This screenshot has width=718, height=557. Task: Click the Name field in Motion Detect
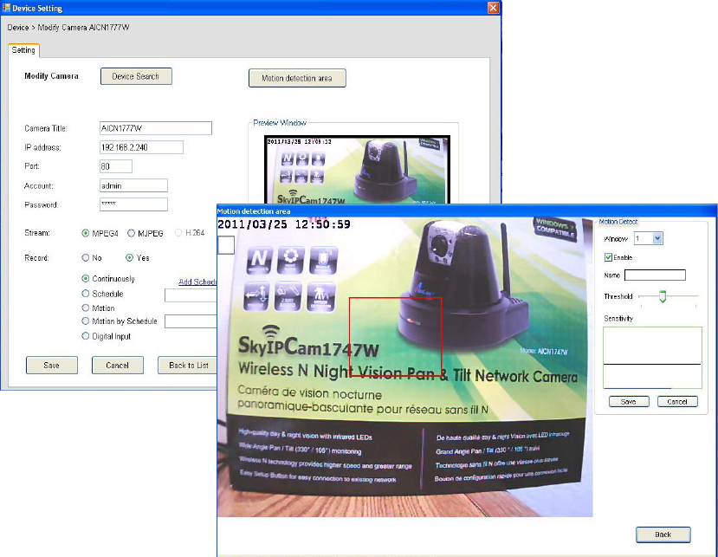[655, 275]
